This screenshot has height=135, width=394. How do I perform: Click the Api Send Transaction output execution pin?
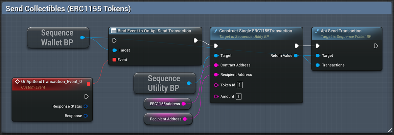click(376, 46)
